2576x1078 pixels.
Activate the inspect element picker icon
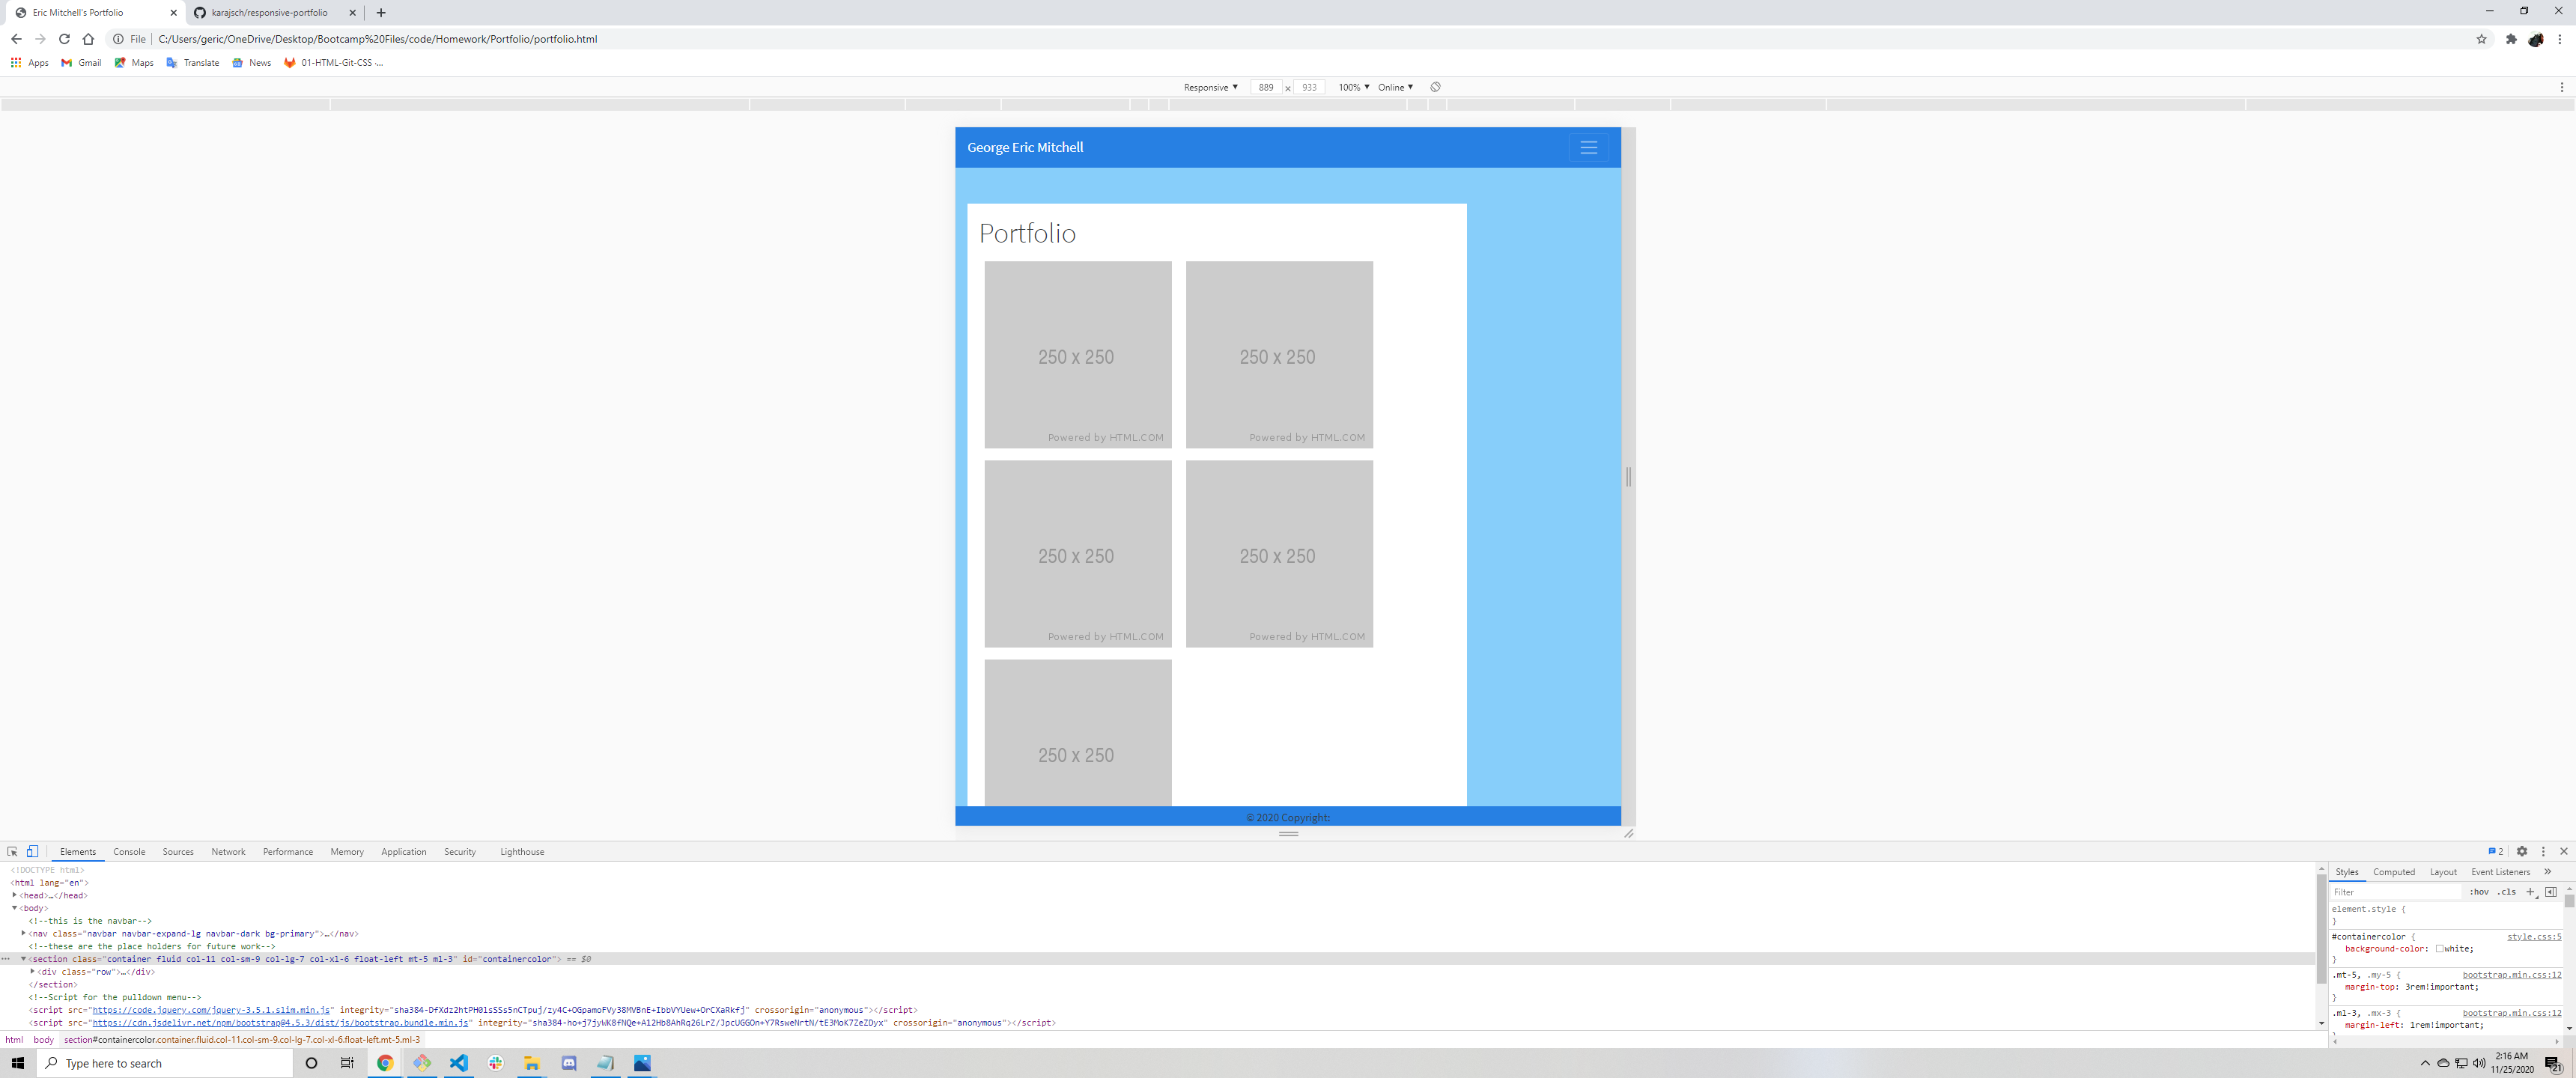[x=12, y=851]
